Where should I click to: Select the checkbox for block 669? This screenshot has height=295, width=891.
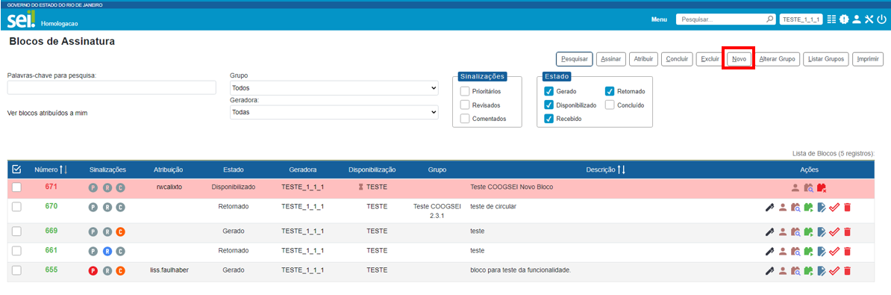pos(16,232)
